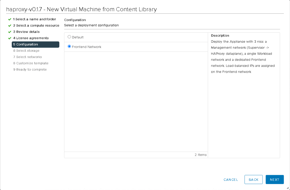The width and height of the screenshot is (290, 190).
Task: Open step 4 License agreements
Action: coord(31,38)
